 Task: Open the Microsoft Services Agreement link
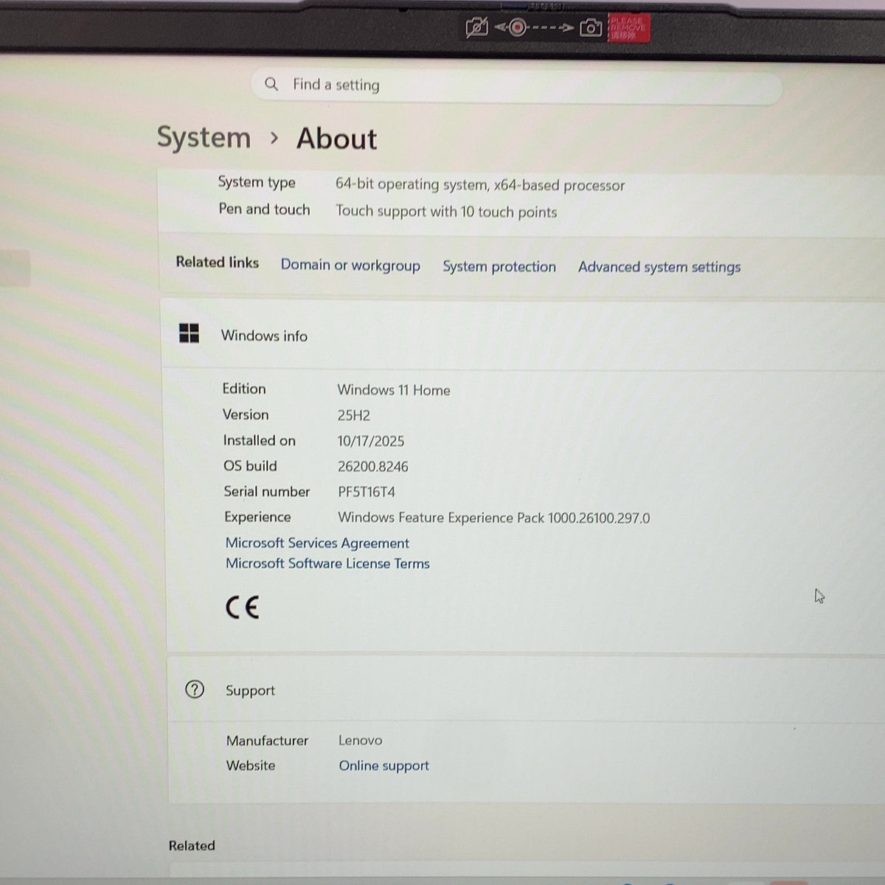click(x=317, y=543)
